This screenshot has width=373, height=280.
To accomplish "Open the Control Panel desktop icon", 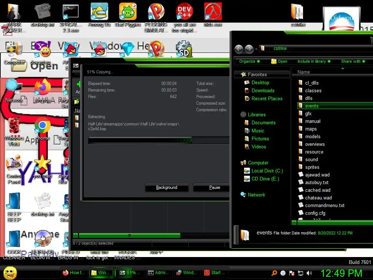I will 14,170.
